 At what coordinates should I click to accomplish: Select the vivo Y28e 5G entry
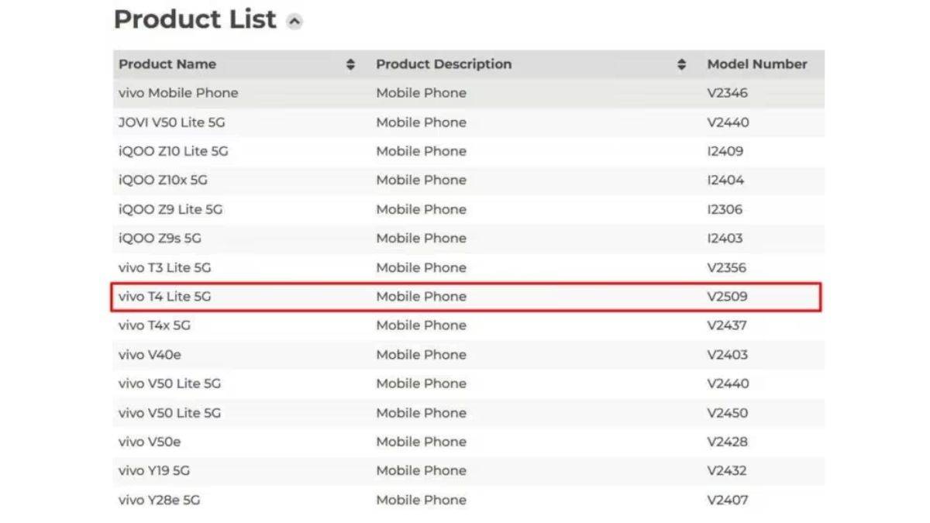tap(159, 500)
